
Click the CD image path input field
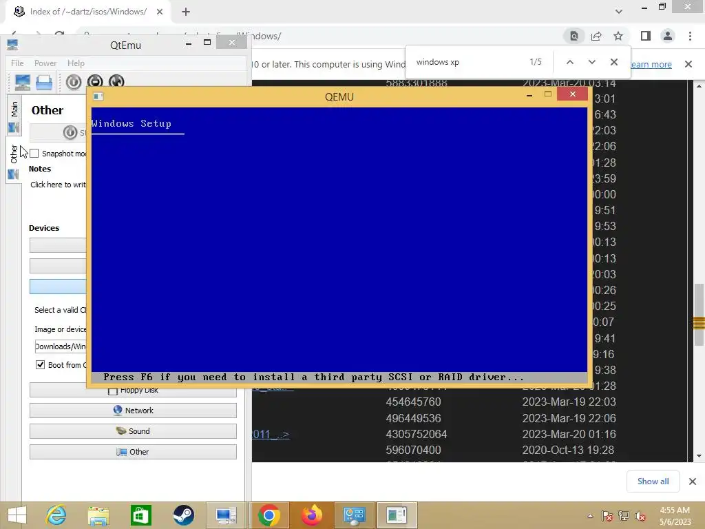61,346
